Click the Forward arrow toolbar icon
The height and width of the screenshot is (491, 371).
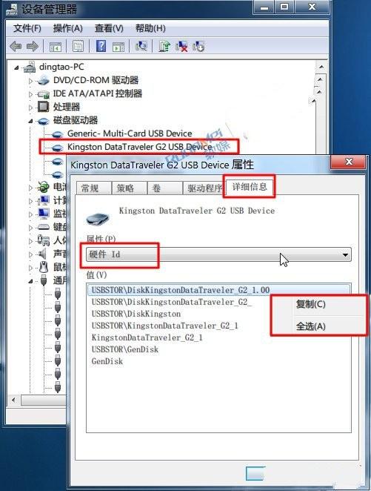tap(33, 47)
